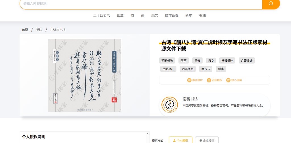Click the 正版授权 label
This screenshot has height=143, width=291.
click(217, 80)
